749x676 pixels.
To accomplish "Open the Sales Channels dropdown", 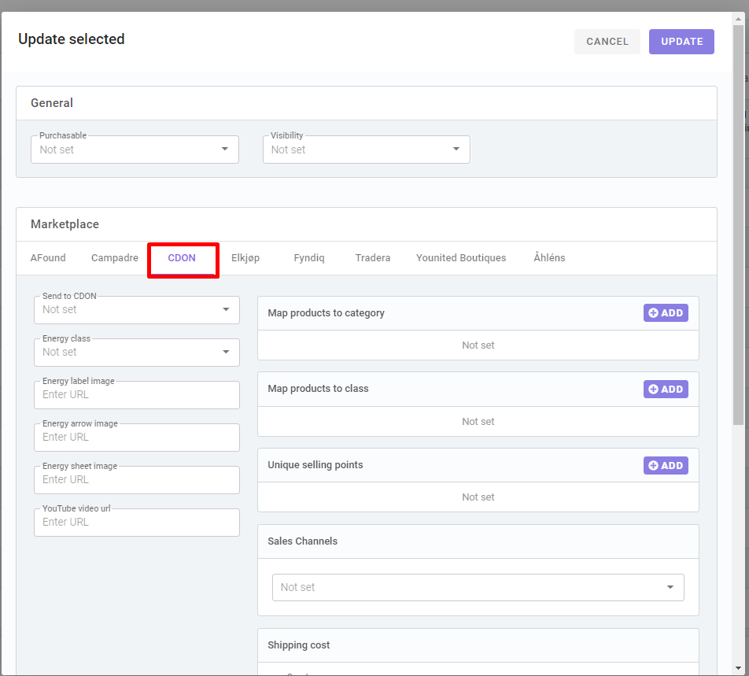I will point(478,587).
